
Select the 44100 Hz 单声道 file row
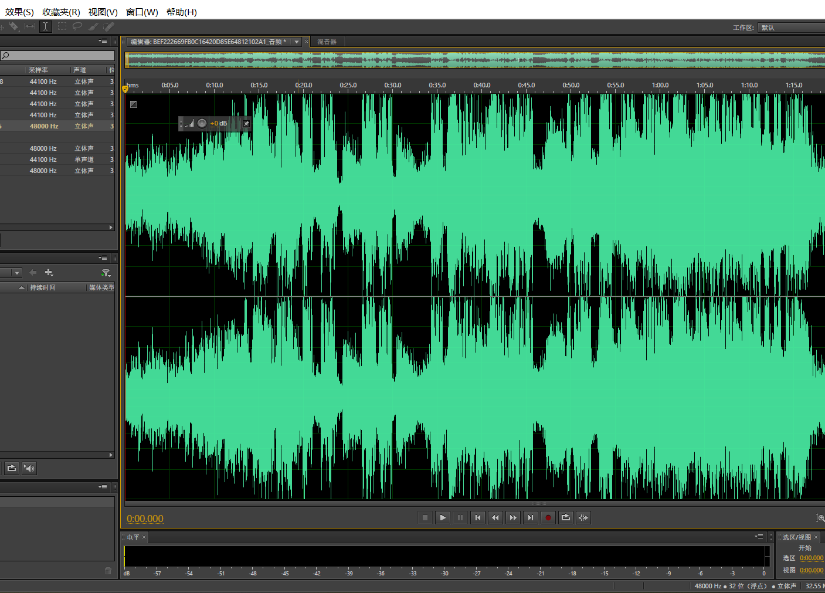(x=57, y=160)
